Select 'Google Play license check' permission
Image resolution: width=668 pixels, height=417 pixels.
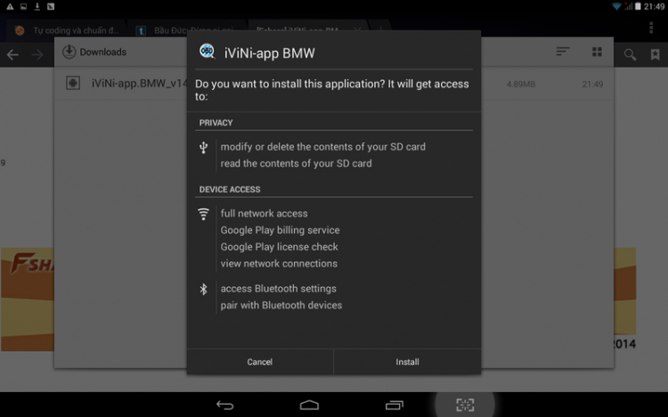pyautogui.click(x=279, y=247)
